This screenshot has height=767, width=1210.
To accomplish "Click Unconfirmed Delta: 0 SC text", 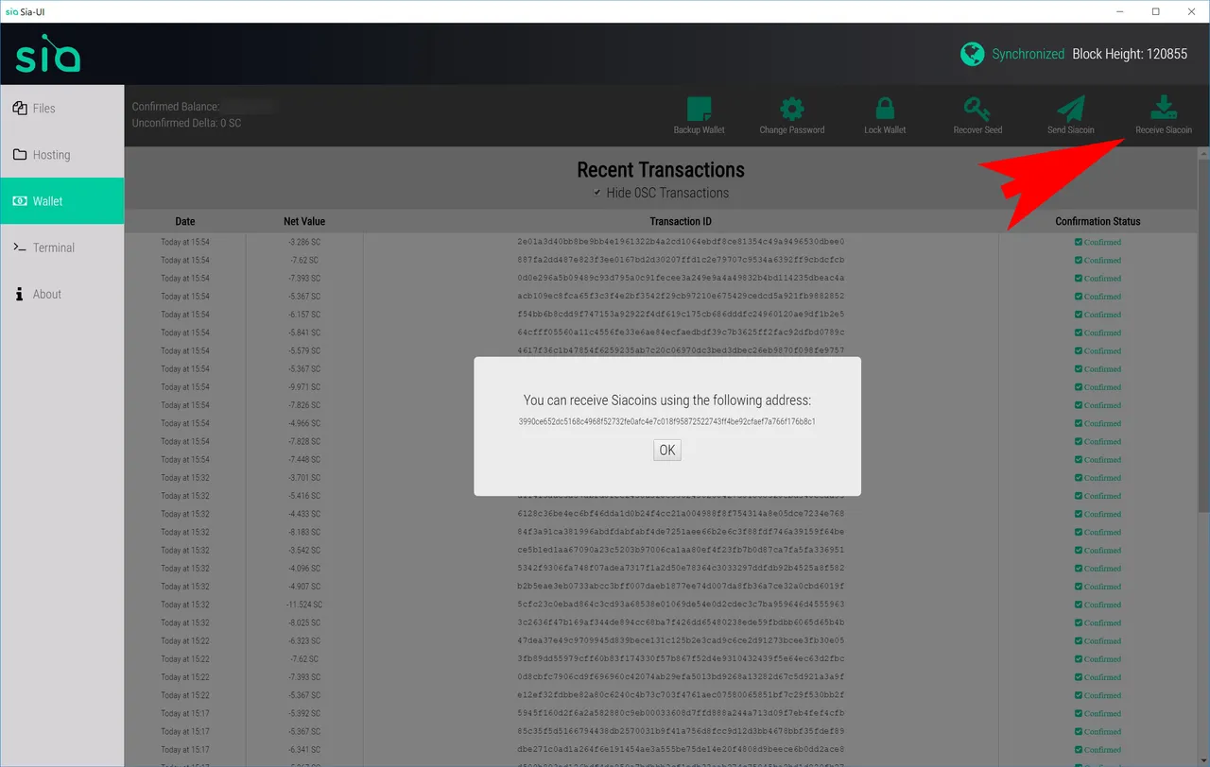I will tap(186, 123).
